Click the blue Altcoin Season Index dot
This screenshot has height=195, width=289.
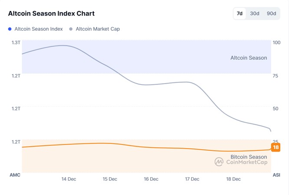(10, 29)
